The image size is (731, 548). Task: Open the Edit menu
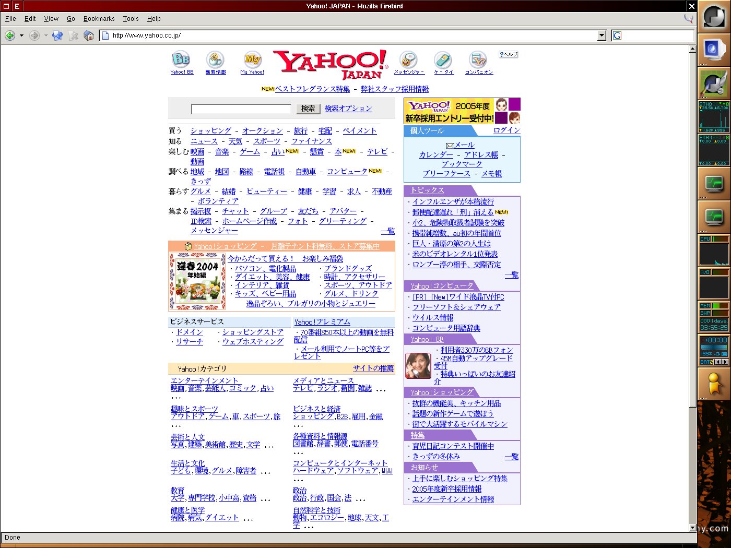(x=30, y=19)
